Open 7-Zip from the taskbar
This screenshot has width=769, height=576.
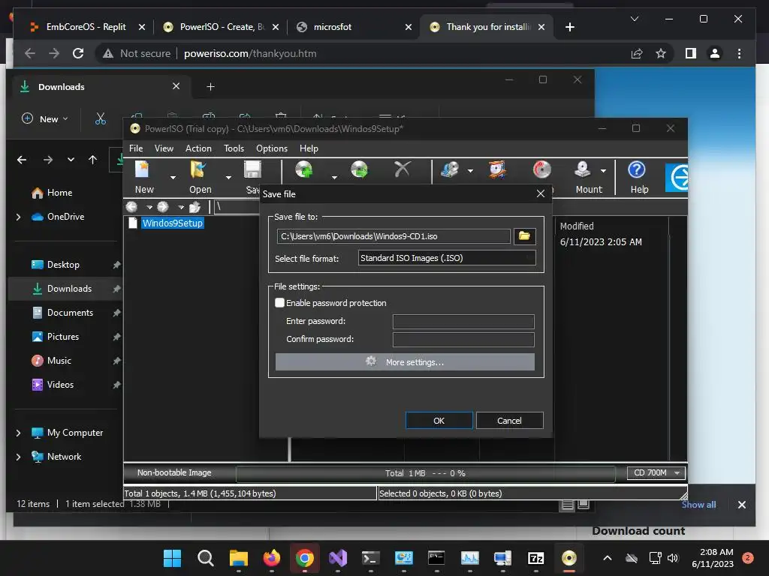tap(535, 558)
